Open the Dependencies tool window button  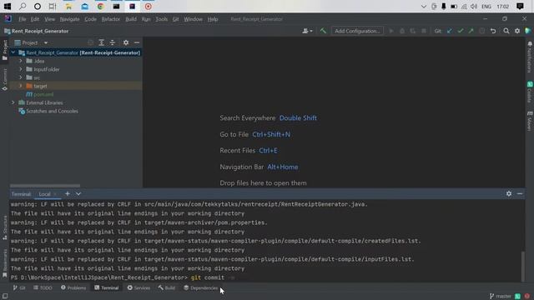[x=201, y=287]
